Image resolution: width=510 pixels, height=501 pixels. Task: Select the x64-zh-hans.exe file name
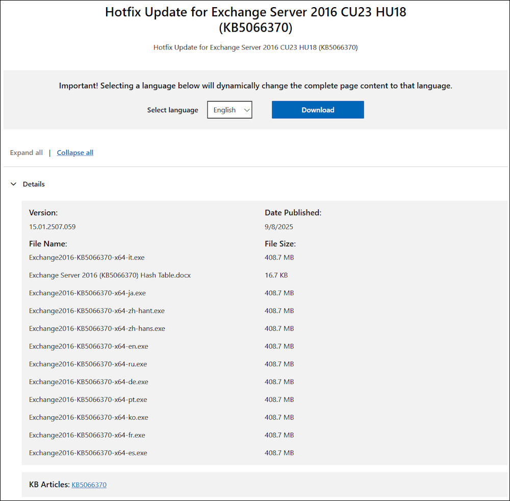(x=97, y=328)
